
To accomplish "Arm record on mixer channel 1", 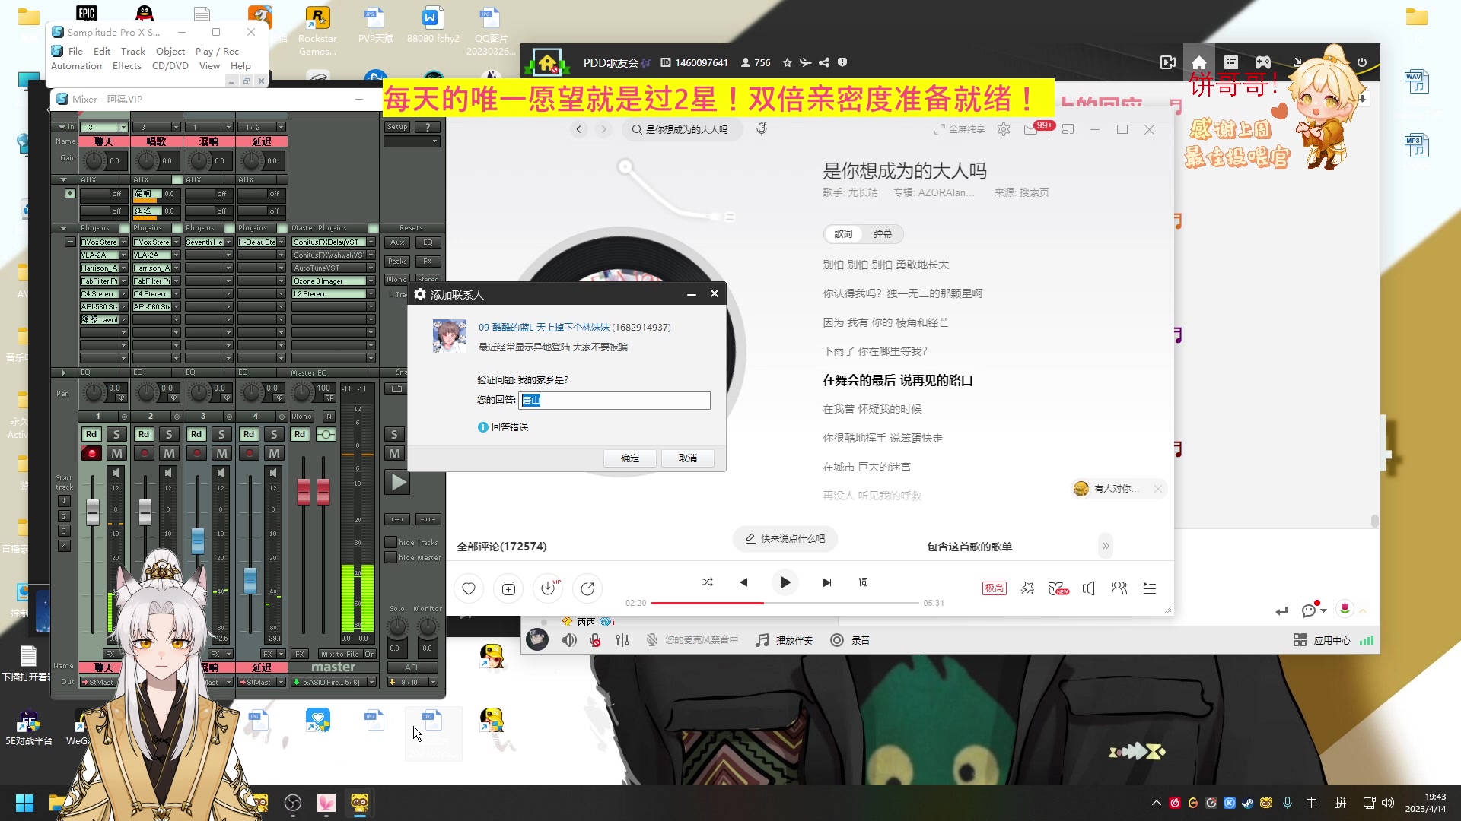I will 91,453.
